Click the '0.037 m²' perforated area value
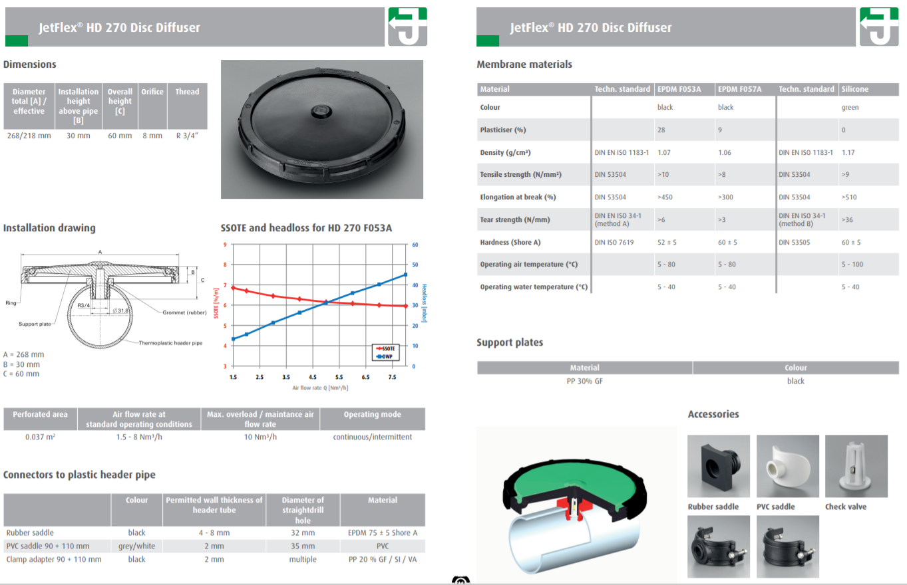Image resolution: width=907 pixels, height=585 pixels. (x=40, y=437)
